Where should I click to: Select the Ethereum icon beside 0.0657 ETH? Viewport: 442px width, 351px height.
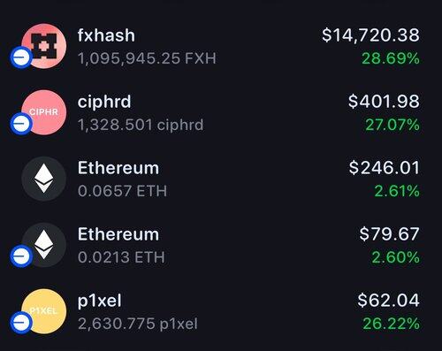[x=44, y=179]
